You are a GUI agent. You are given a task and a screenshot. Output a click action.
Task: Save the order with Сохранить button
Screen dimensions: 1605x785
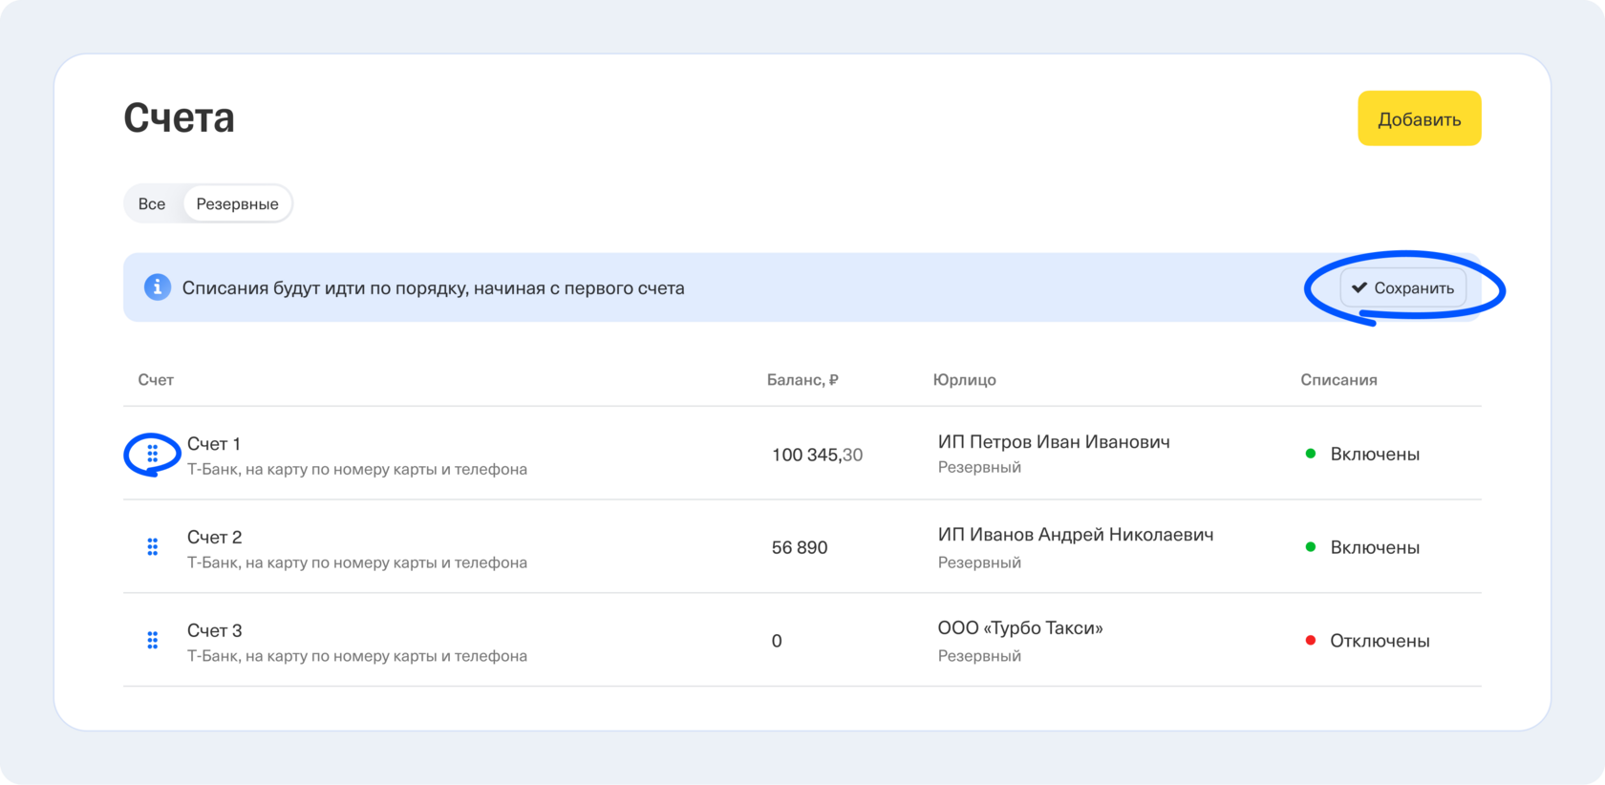(x=1403, y=287)
